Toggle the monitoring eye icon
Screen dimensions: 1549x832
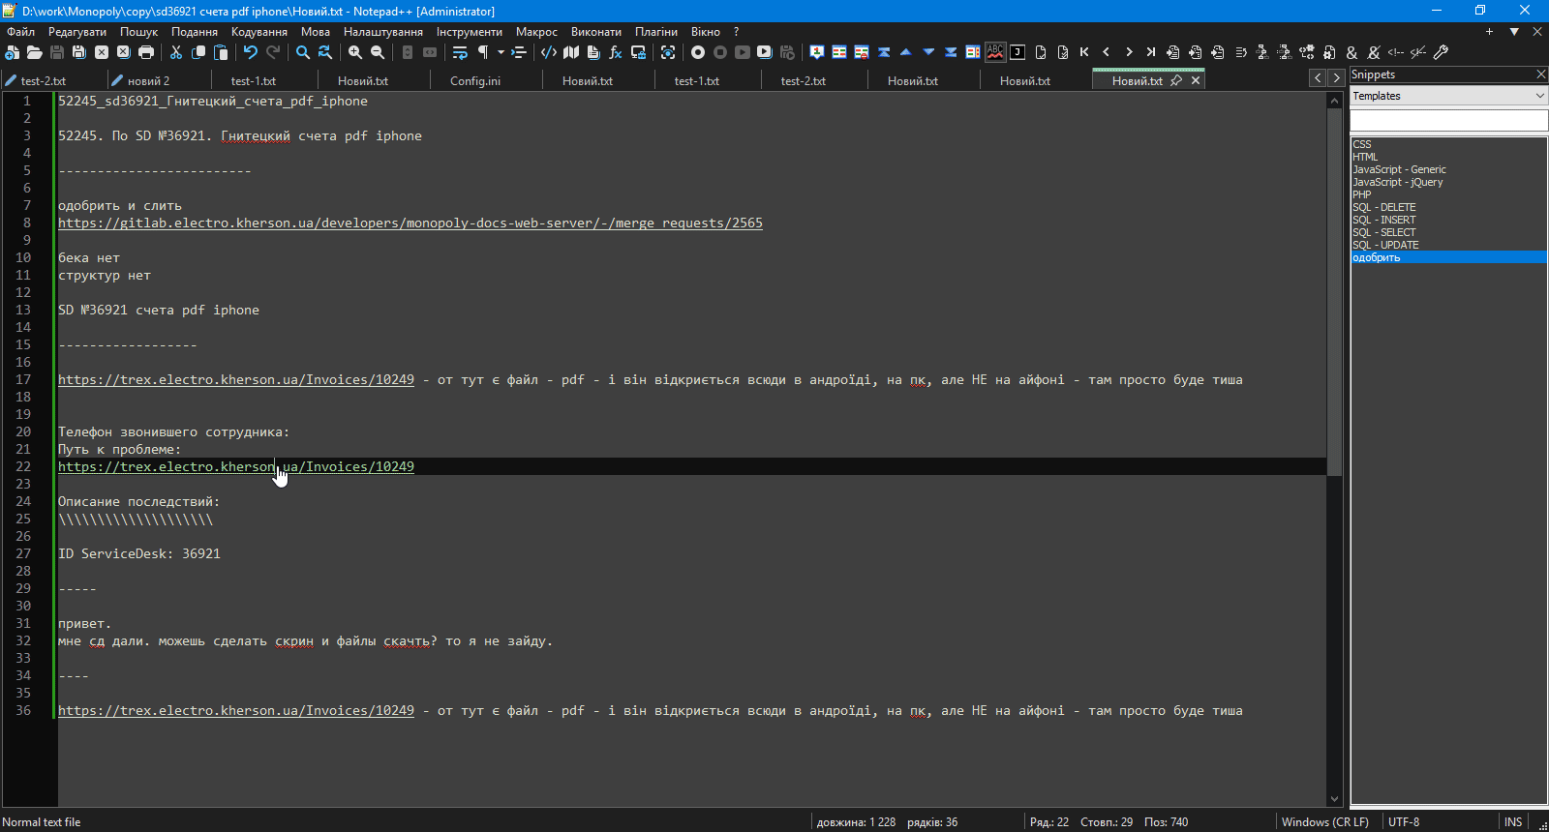click(x=668, y=52)
